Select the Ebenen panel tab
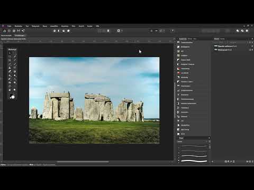 click(216, 39)
